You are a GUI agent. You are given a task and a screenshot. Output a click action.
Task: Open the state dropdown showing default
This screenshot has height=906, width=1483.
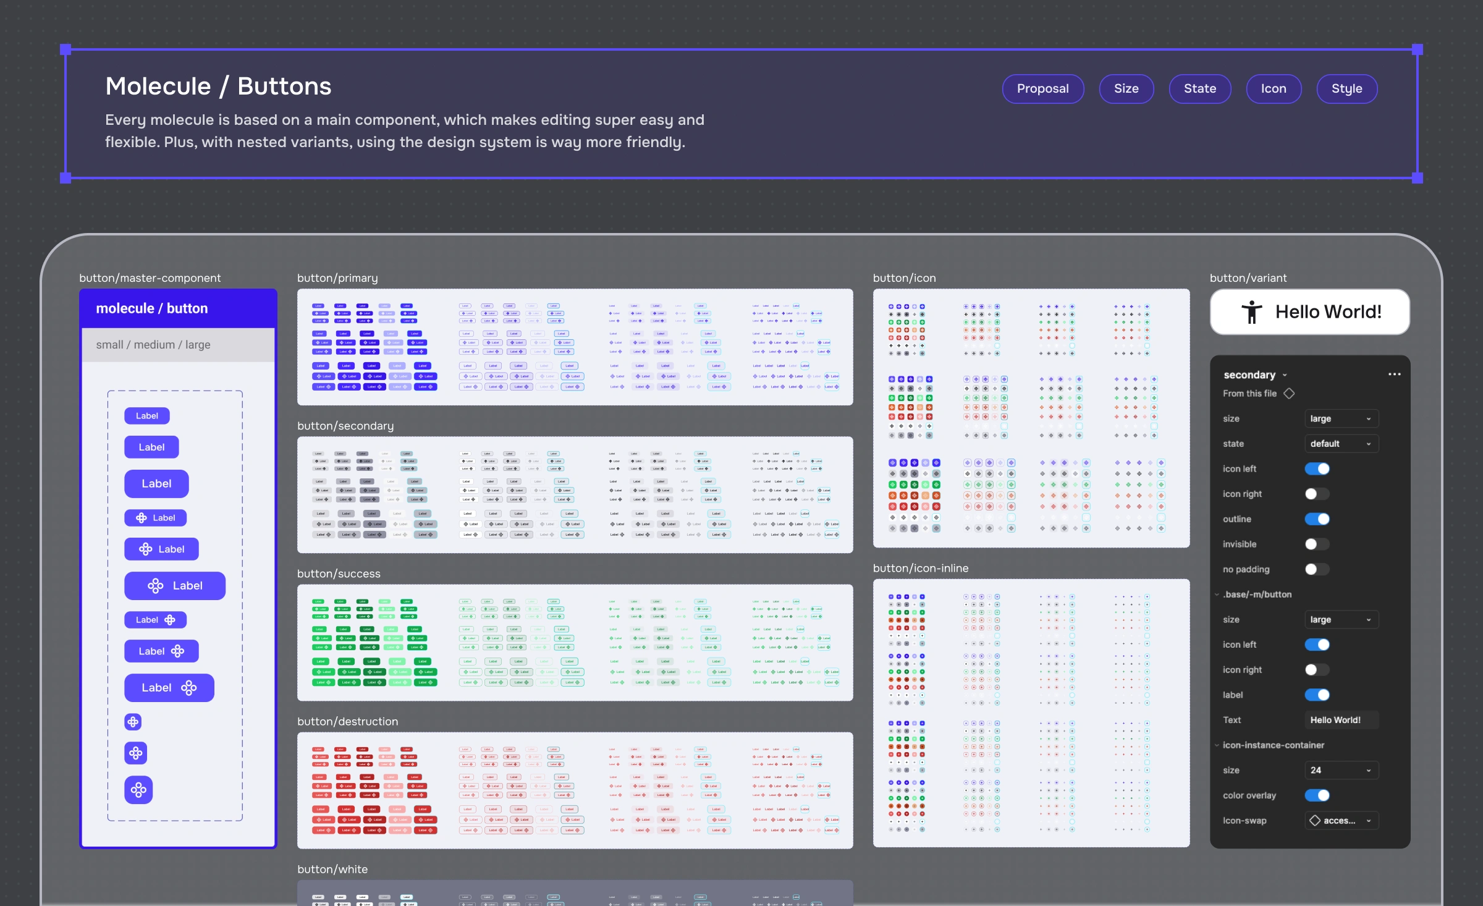(1341, 444)
